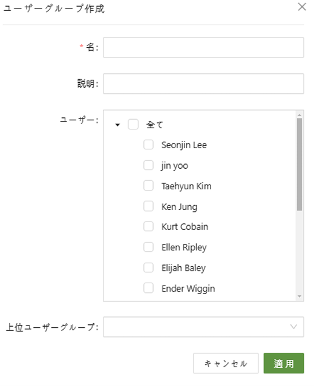Tick the Taehyun Kim checkbox
Viewport: 314px width, 386px height.
coord(148,186)
